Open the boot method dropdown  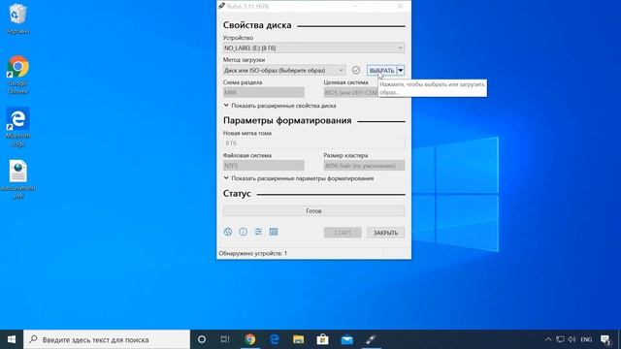pos(284,70)
